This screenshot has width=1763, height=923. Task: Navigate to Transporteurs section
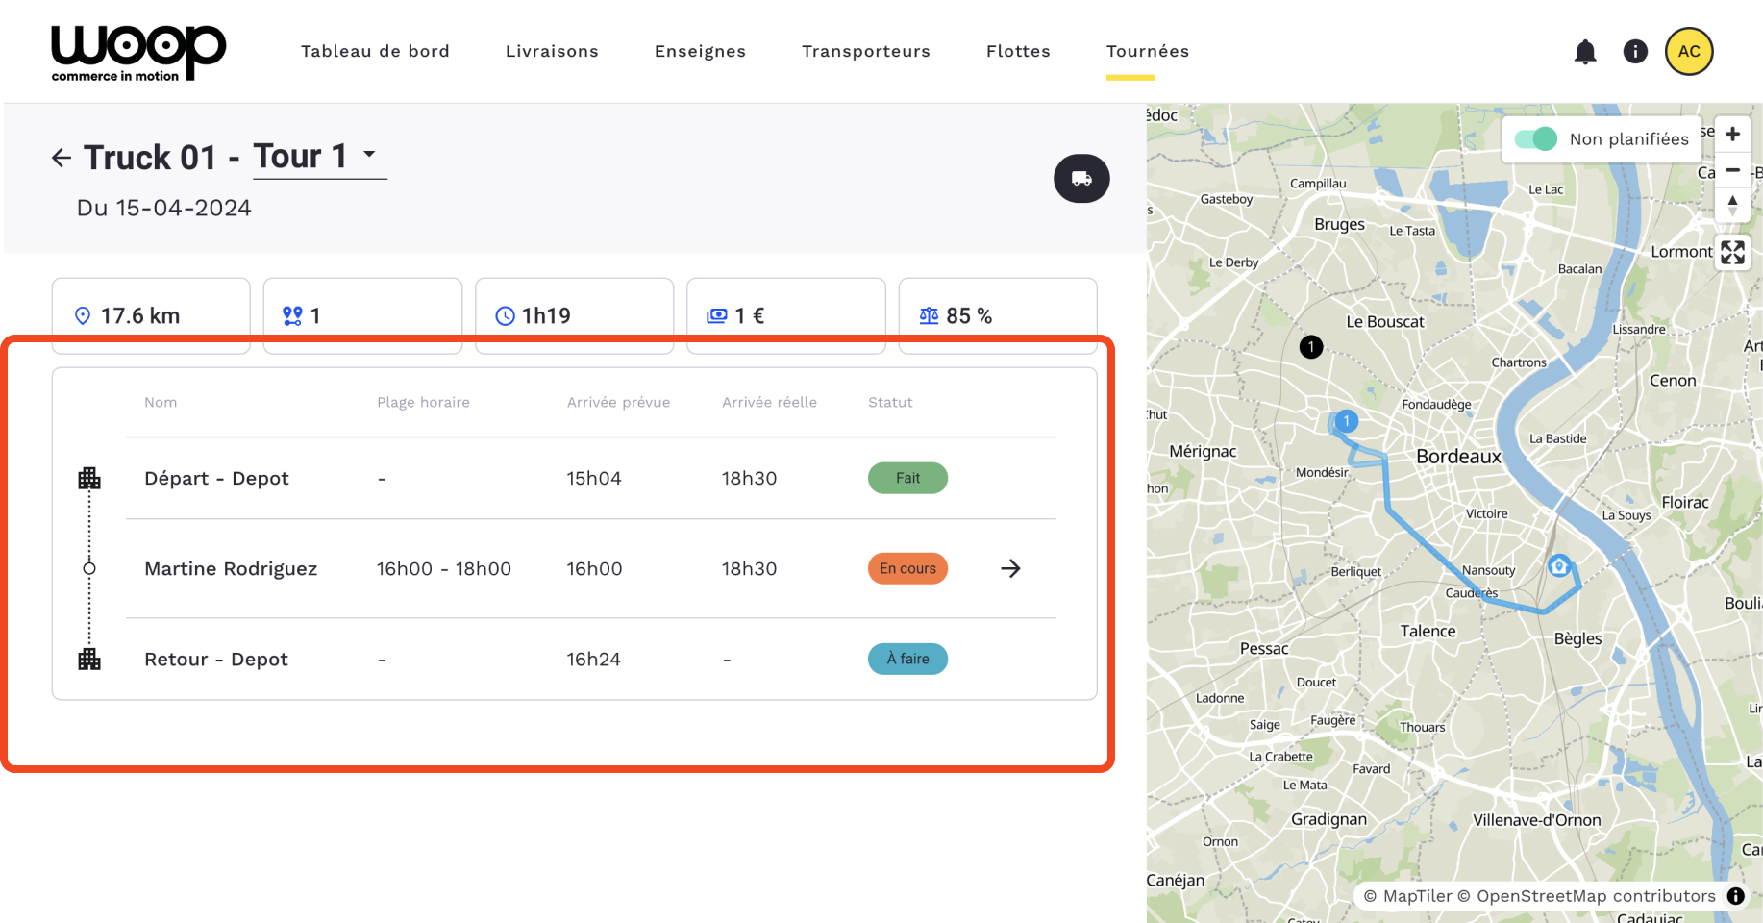865,52
